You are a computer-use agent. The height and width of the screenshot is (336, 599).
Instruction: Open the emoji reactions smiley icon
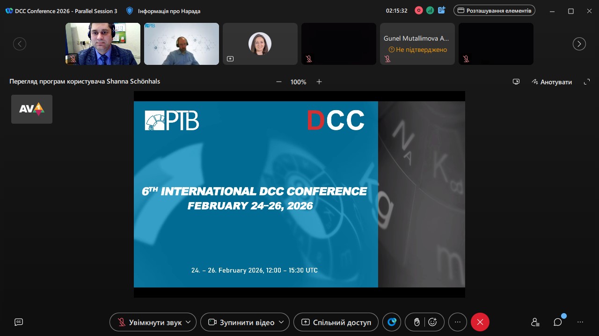point(432,322)
